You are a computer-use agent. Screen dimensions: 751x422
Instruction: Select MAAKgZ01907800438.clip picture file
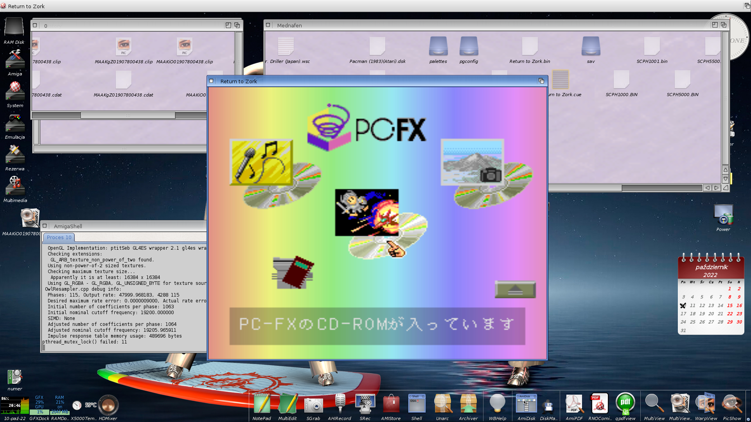click(x=124, y=51)
